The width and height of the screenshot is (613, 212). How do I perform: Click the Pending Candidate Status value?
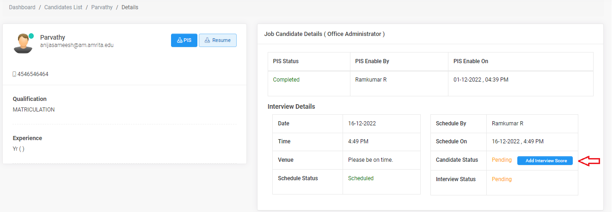502,160
